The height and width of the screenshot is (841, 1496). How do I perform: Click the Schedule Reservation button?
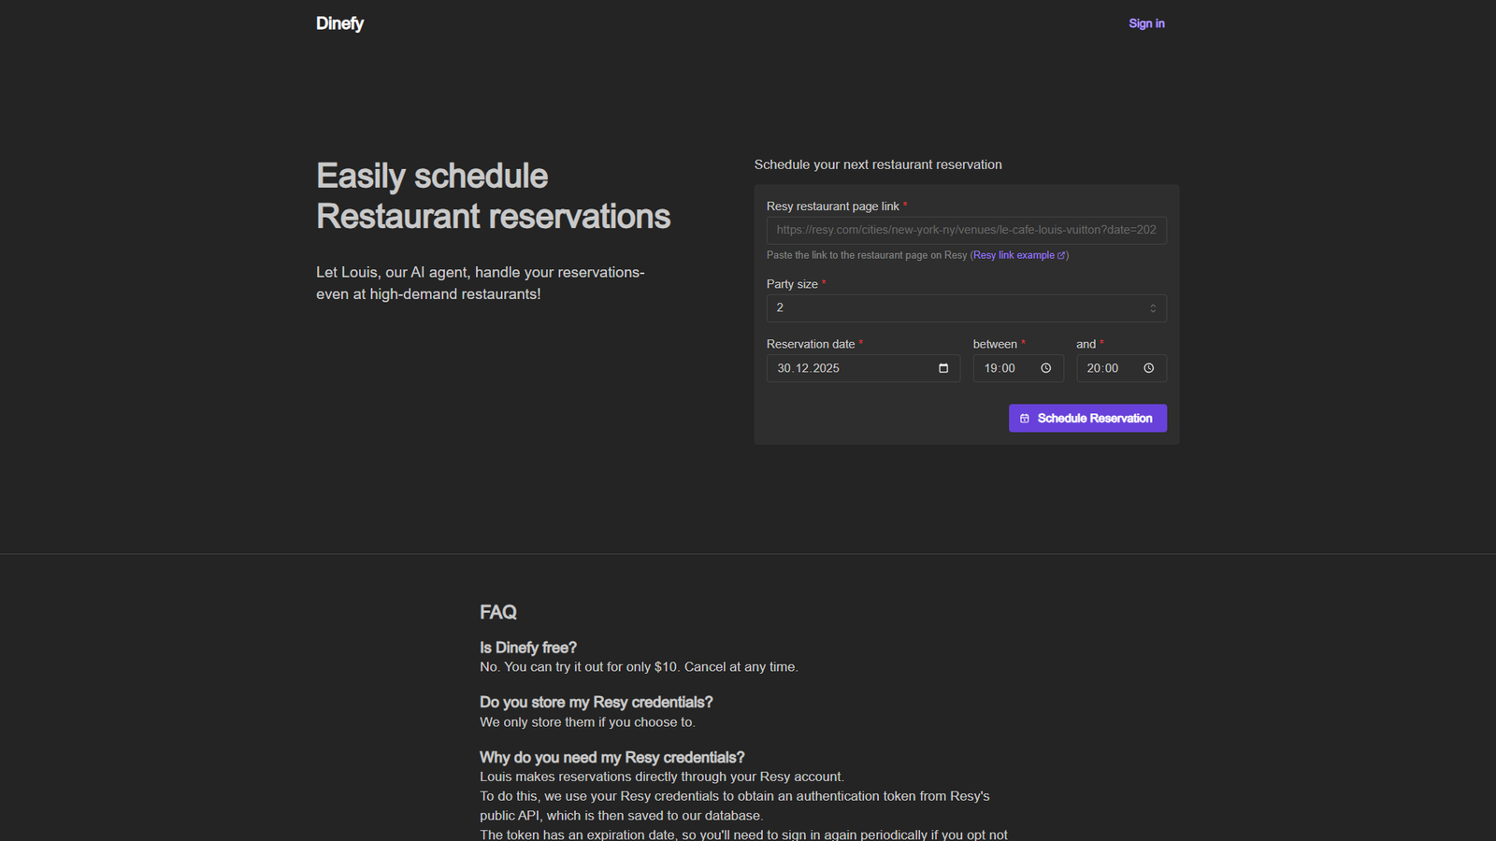(x=1087, y=418)
